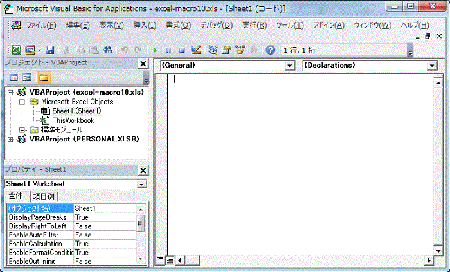The image size is (450, 272).
Task: Close the プロパティ - Sheet1 panel
Action: pyautogui.click(x=143, y=170)
